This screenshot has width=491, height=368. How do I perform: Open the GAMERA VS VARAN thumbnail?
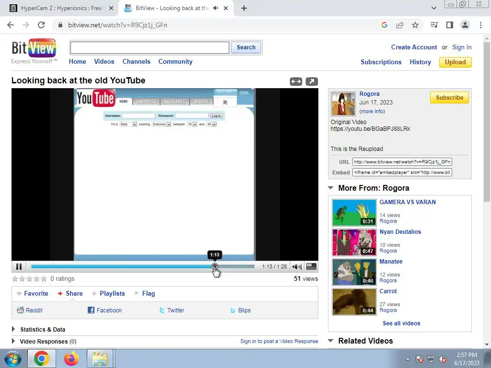coord(354,213)
